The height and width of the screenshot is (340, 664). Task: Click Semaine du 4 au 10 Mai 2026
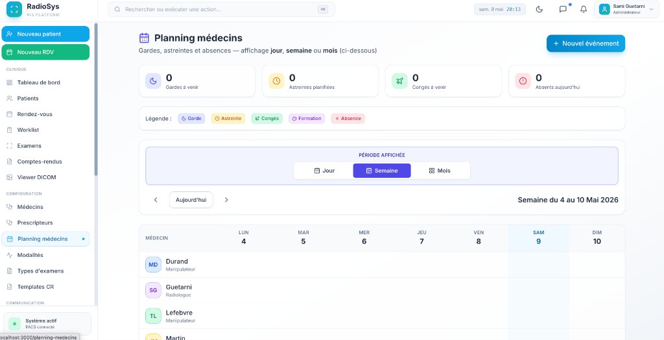[568, 200]
